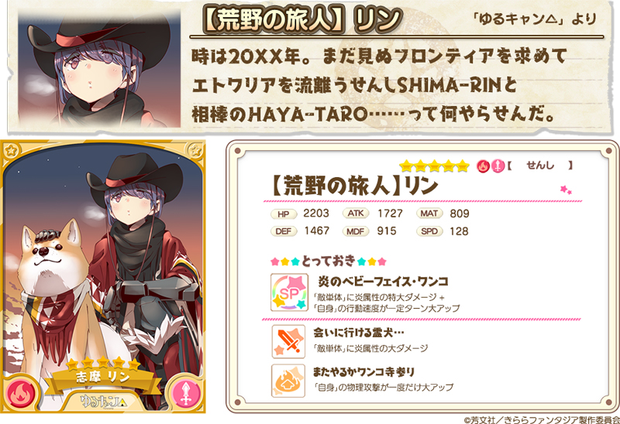This screenshot has height=424, width=620.
Task: Click the flame buff skill icon
Action: coord(288,381)
